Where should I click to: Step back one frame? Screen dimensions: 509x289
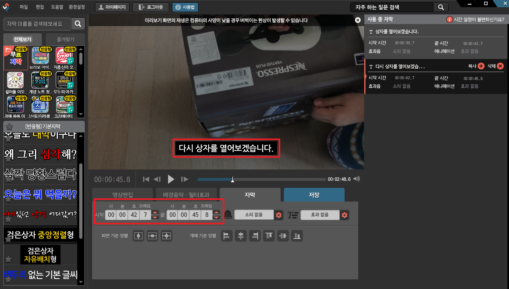[157, 179]
